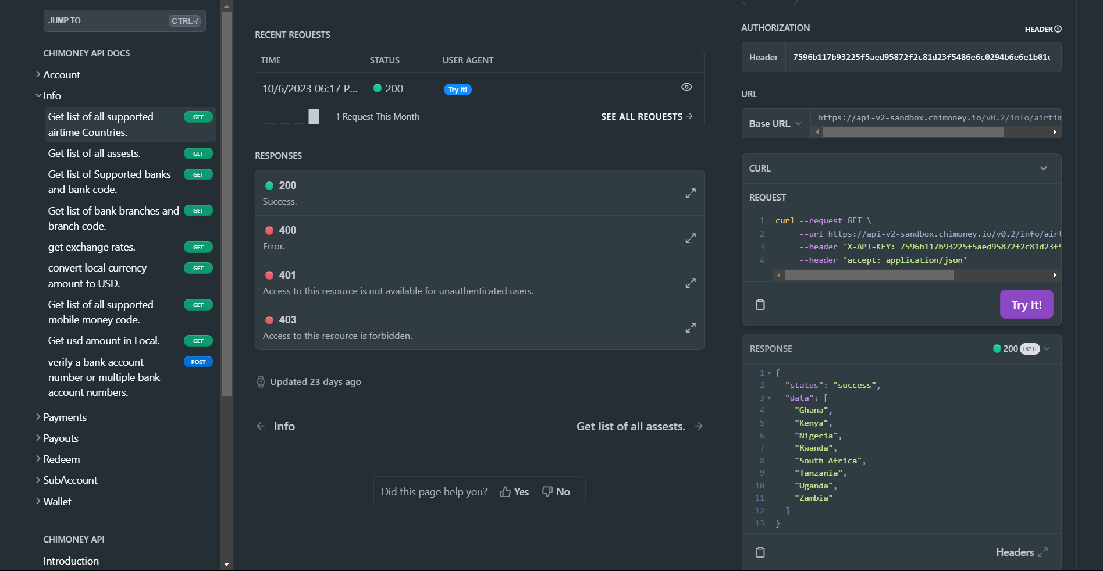The width and height of the screenshot is (1103, 571).
Task: Click SEE ALL REQUESTS link
Action: (x=647, y=117)
